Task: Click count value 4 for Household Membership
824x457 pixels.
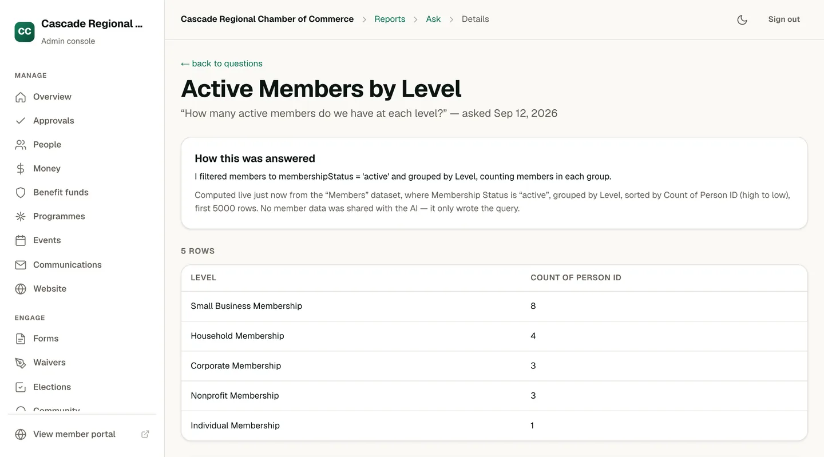Action: tap(533, 336)
